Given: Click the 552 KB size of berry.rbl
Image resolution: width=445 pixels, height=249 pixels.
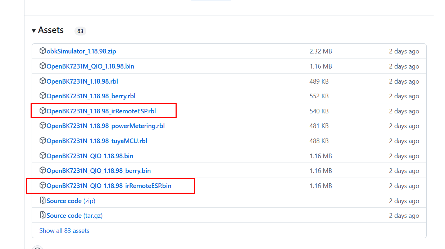Looking at the screenshot, I should point(319,96).
